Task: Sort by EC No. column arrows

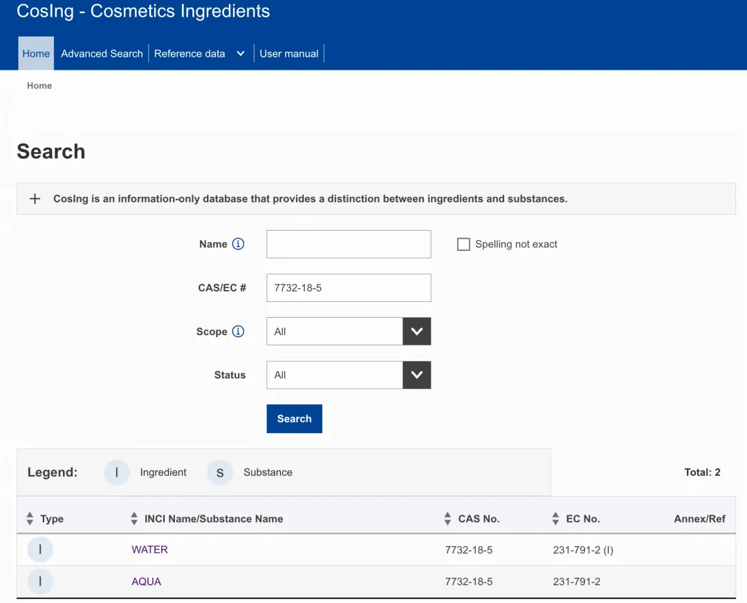Action: [x=555, y=519]
